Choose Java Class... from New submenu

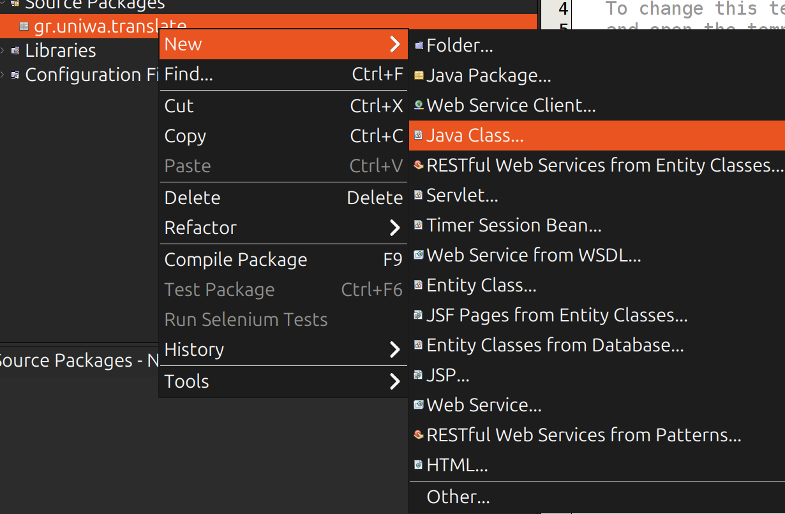(475, 135)
